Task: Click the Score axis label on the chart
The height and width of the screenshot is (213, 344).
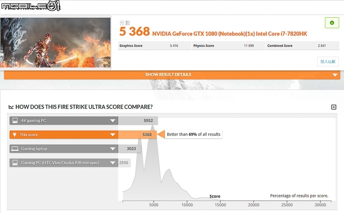Action: point(215,196)
